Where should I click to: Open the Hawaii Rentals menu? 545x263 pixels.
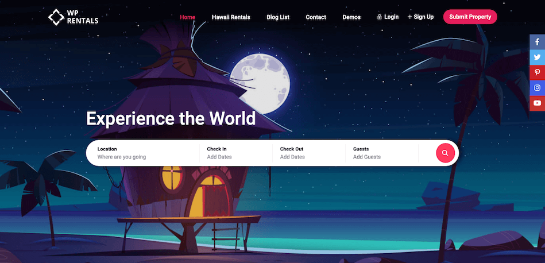tap(231, 17)
